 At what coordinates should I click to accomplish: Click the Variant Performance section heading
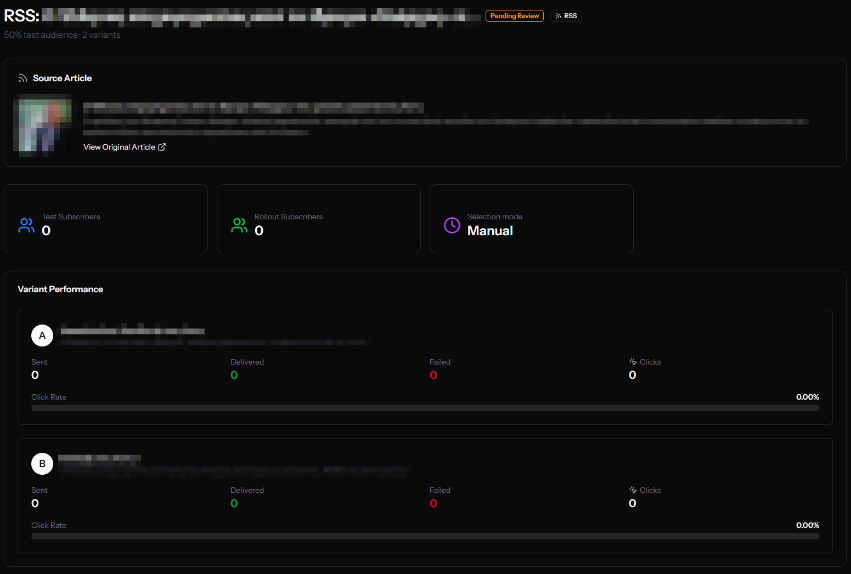click(x=60, y=289)
